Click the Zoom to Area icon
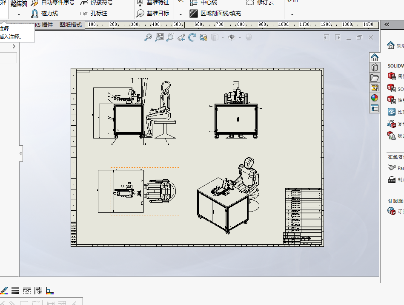 coord(159,37)
